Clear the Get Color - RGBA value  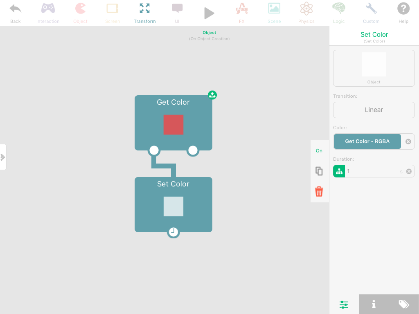click(408, 141)
